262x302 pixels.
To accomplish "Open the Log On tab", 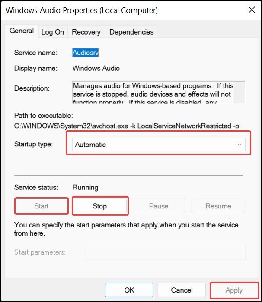I will [52, 32].
